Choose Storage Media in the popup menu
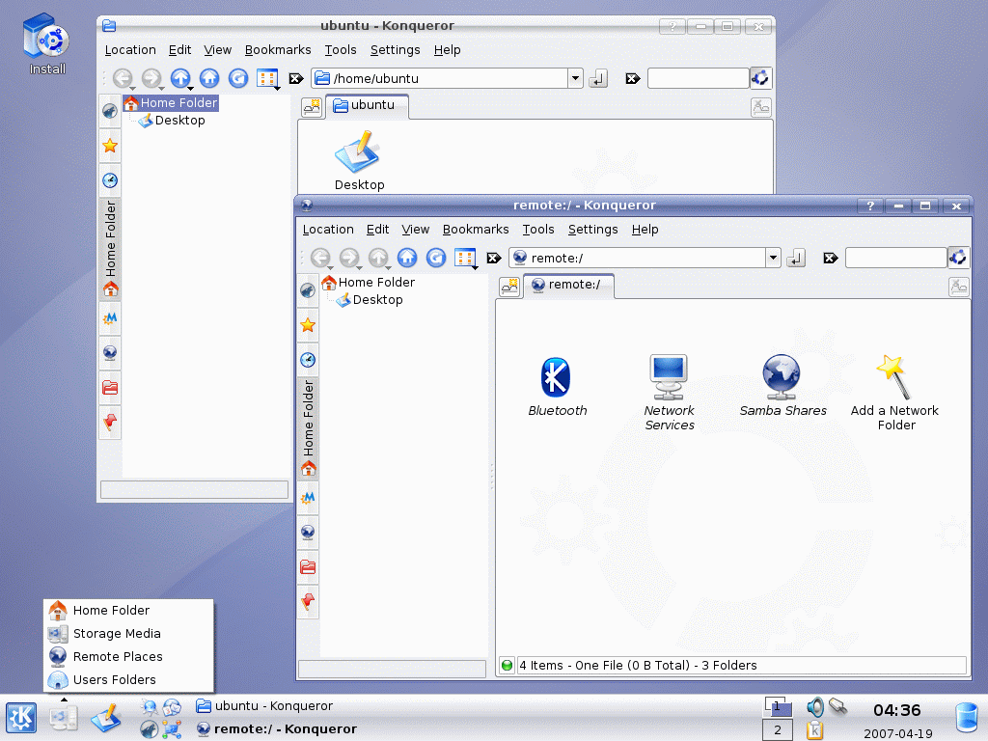 [x=128, y=633]
